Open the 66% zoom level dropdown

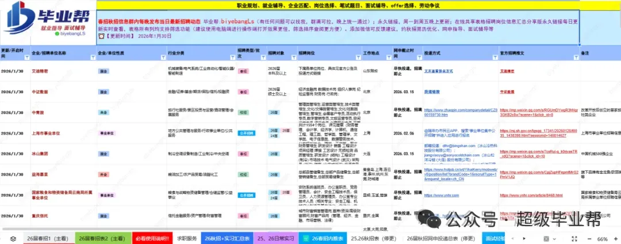point(603,239)
